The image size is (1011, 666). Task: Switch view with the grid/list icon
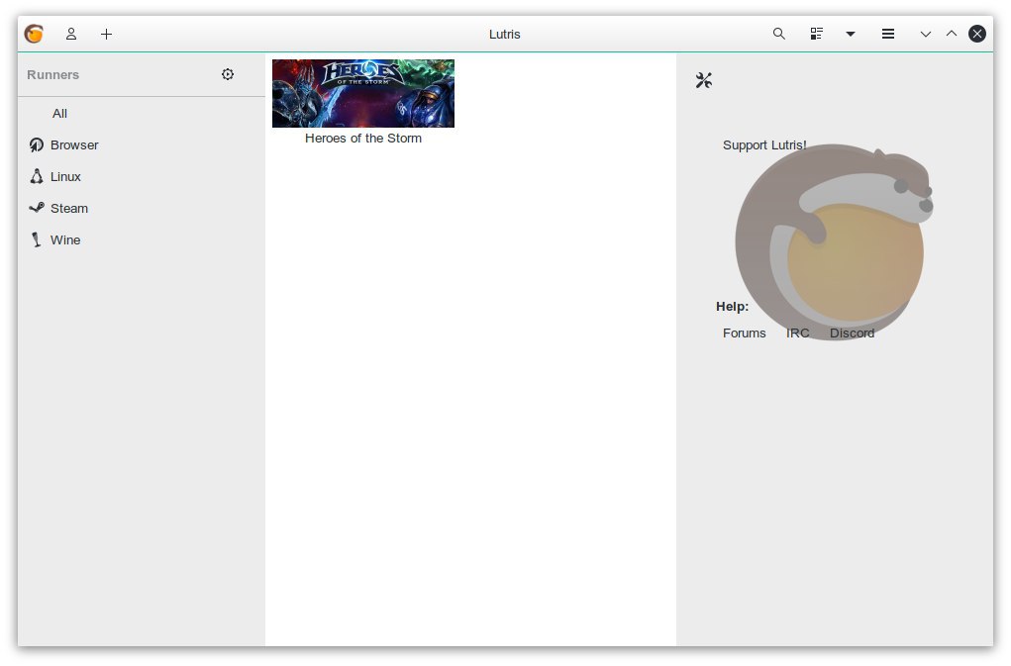816,34
